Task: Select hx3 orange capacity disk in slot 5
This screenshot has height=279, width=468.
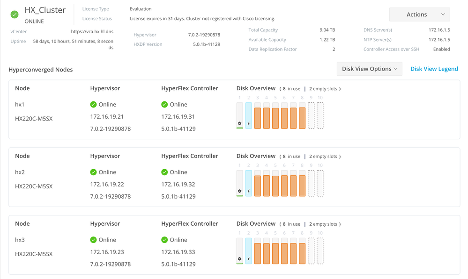Action: 275,250
